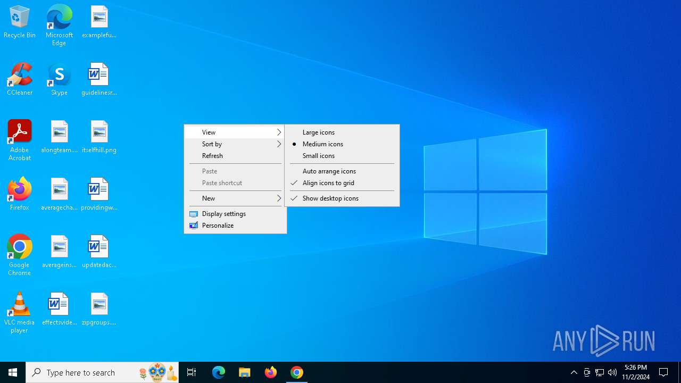The width and height of the screenshot is (681, 383).
Task: Choose Small icons view option
Action: point(342,156)
